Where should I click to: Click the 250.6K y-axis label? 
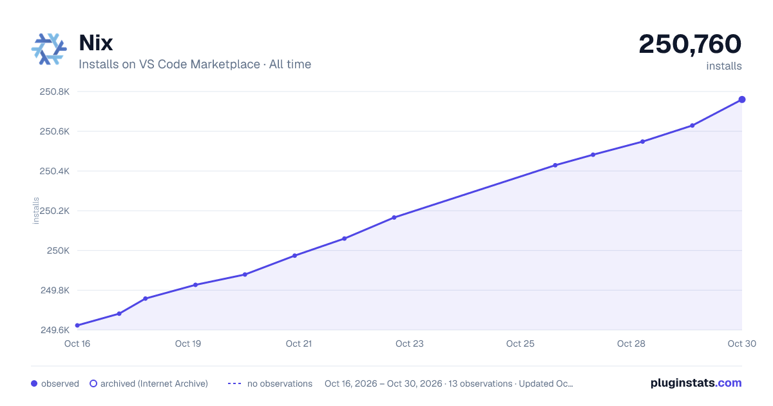point(55,131)
